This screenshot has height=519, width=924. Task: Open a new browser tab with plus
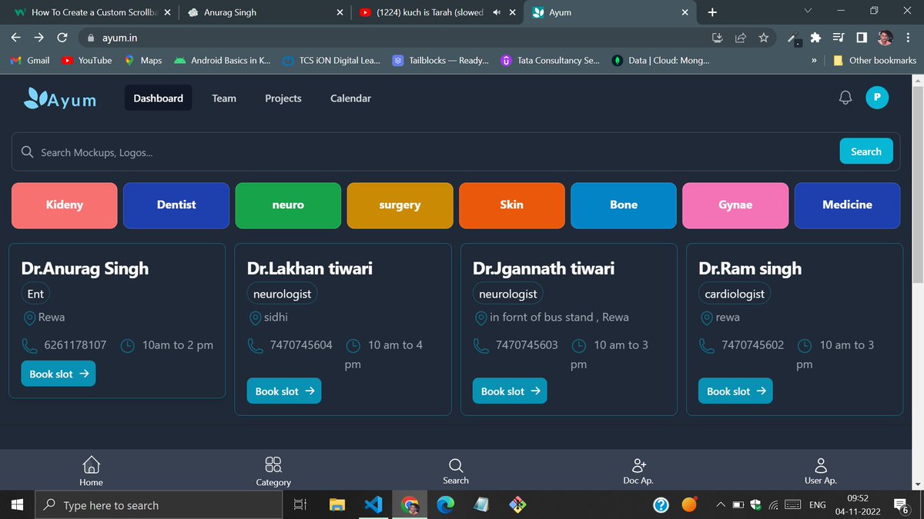click(712, 12)
